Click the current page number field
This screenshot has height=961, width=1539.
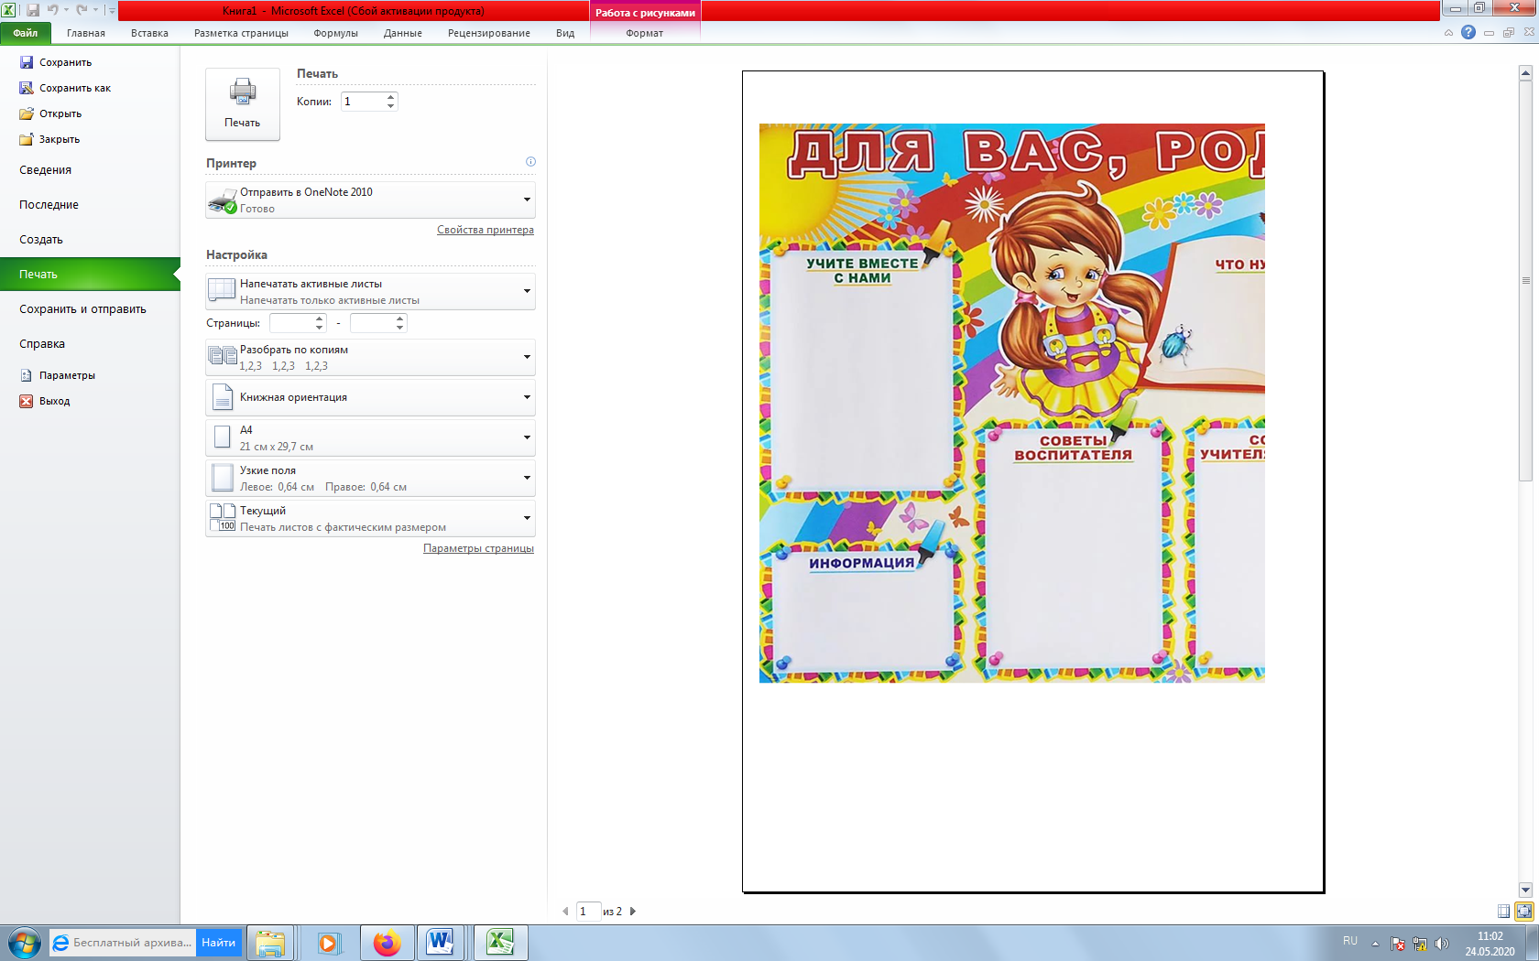point(588,912)
